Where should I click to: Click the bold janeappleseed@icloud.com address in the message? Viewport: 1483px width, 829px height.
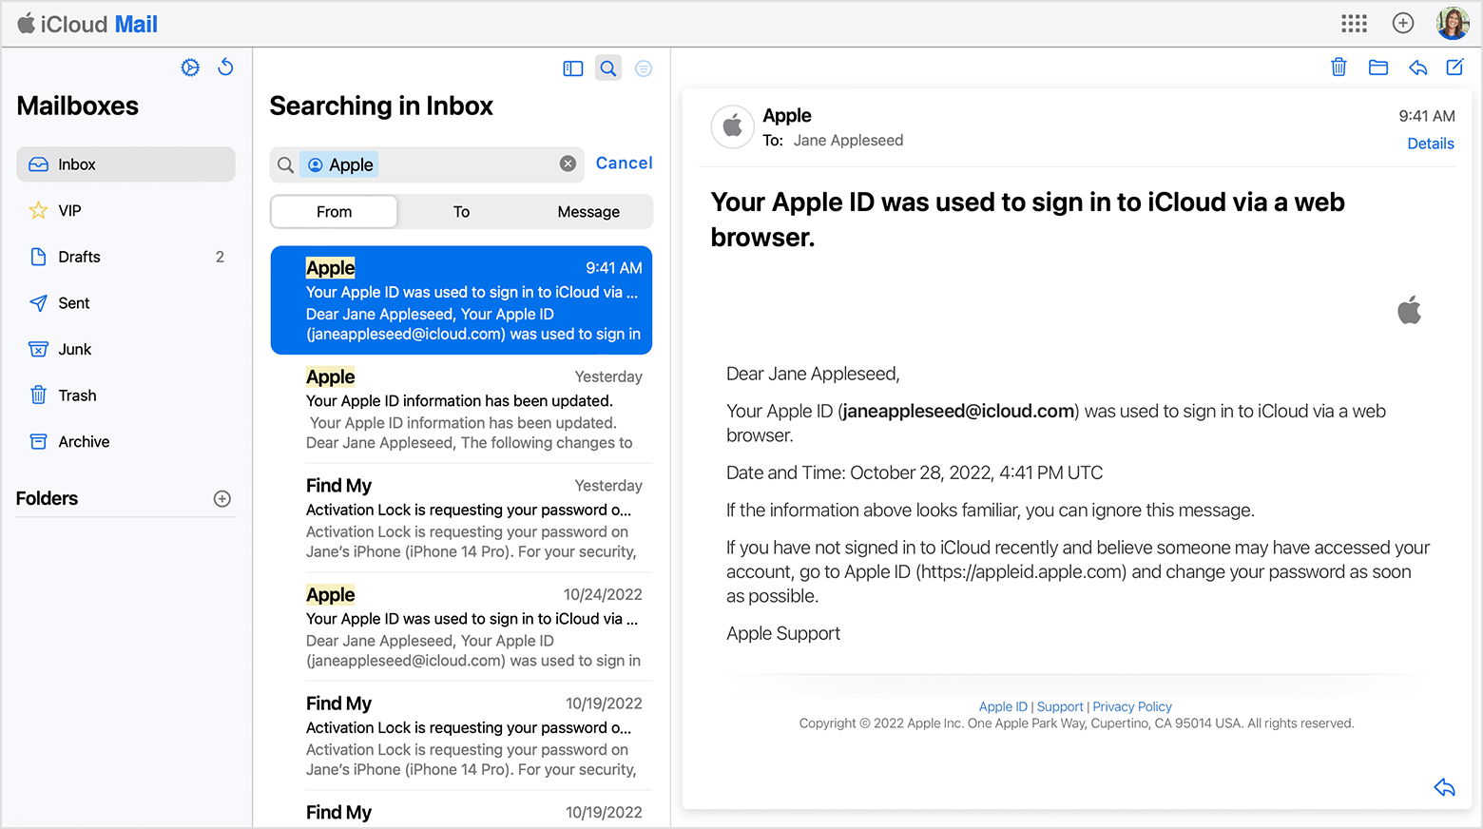coord(958,412)
